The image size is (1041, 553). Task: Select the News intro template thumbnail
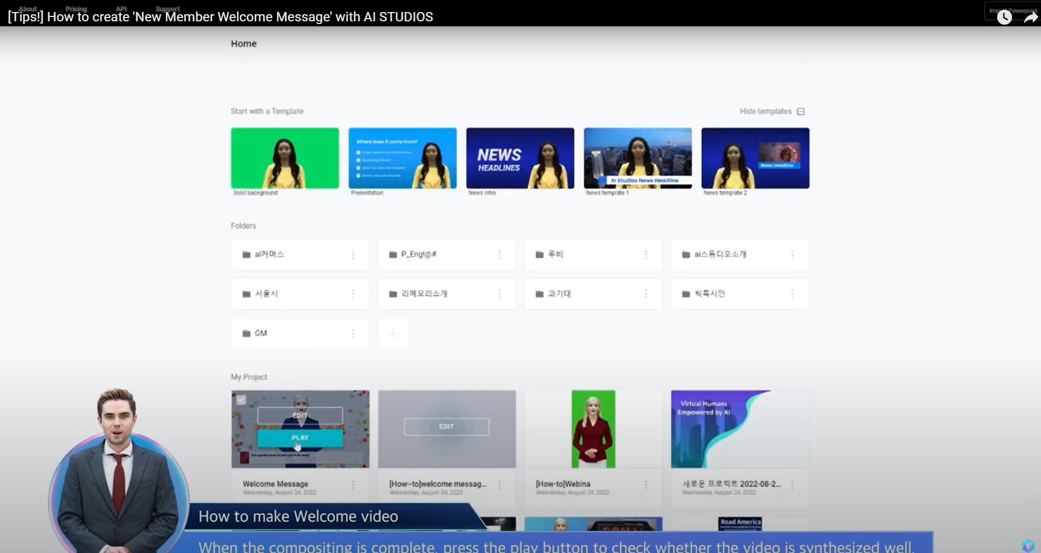pos(519,158)
